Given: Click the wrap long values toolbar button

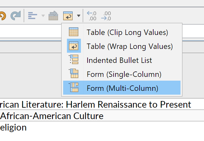Looking at the screenshot, I should click(68, 16).
